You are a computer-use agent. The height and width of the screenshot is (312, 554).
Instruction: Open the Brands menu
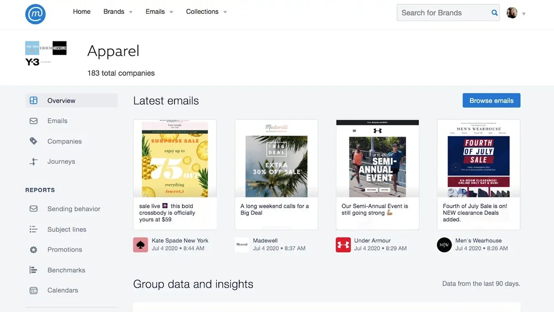coord(114,12)
